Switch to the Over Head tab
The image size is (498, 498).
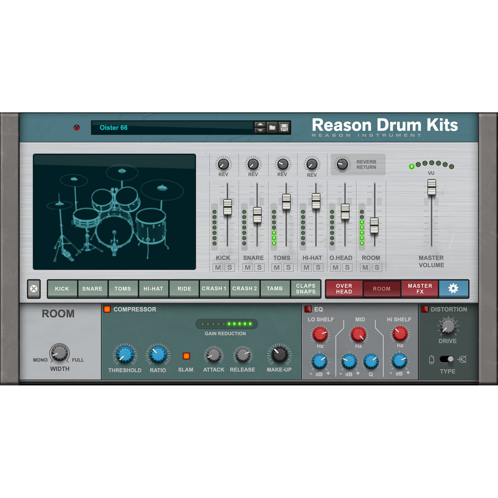click(x=344, y=289)
